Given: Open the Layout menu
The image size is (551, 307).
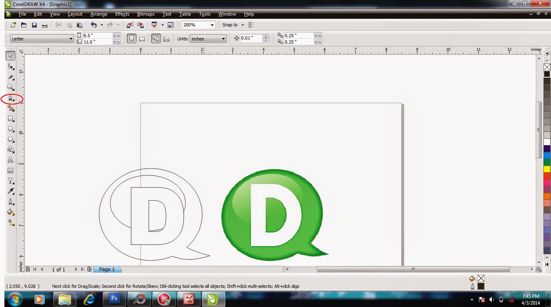Looking at the screenshot, I should tap(75, 14).
